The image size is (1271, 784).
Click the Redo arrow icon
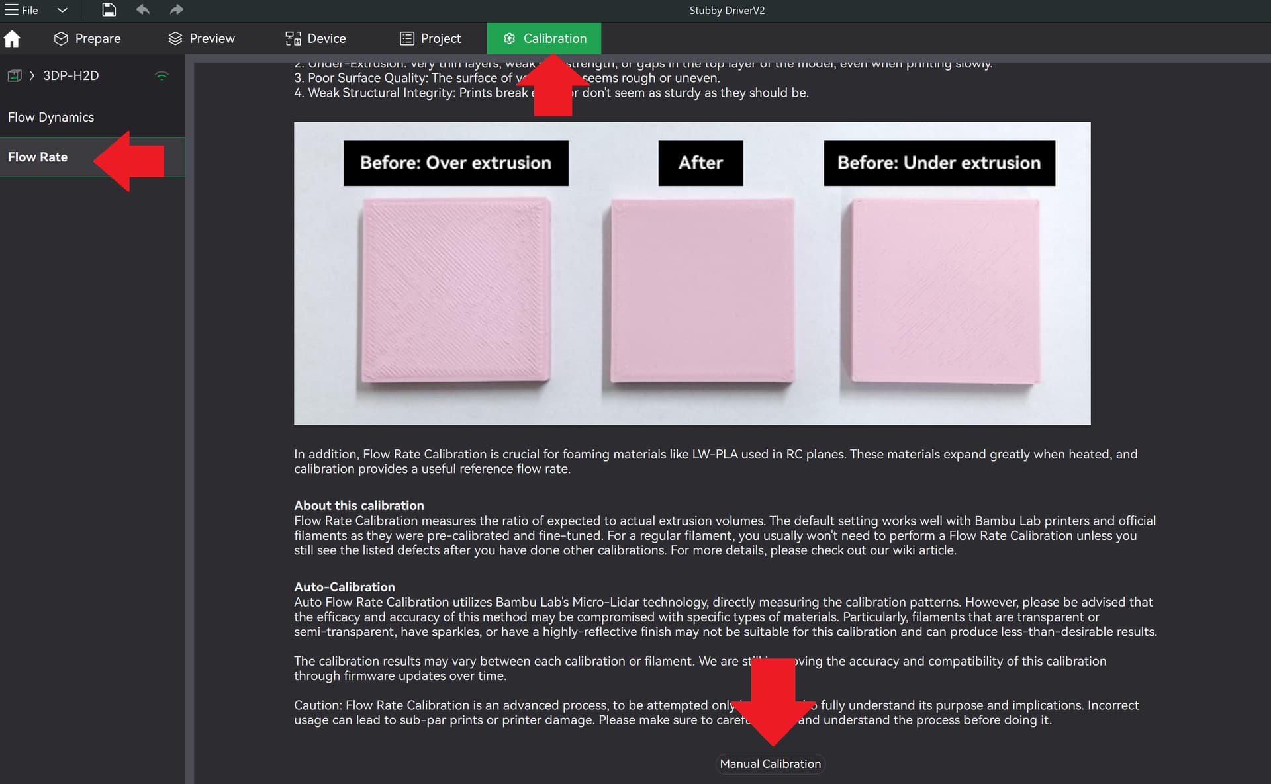(176, 9)
